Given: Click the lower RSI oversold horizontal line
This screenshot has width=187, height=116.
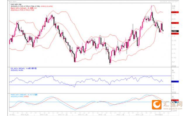Looking at the screenshot, I should click(90, 85).
